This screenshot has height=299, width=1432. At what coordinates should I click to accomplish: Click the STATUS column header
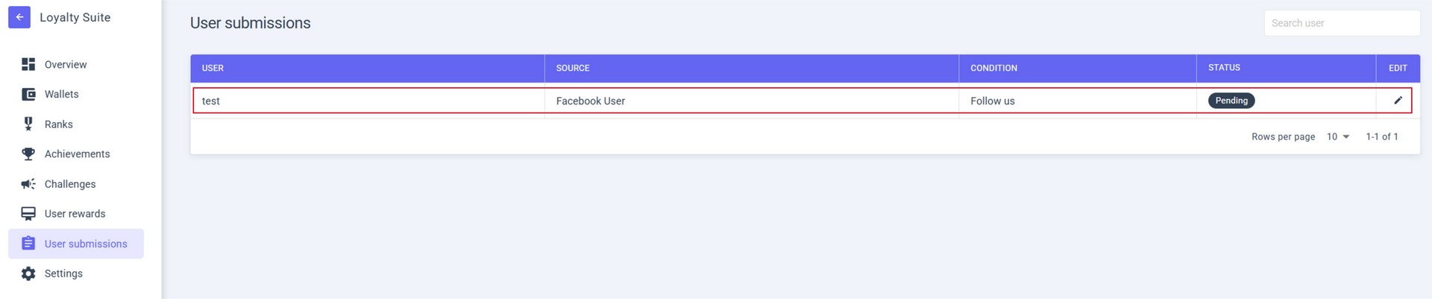(x=1224, y=68)
